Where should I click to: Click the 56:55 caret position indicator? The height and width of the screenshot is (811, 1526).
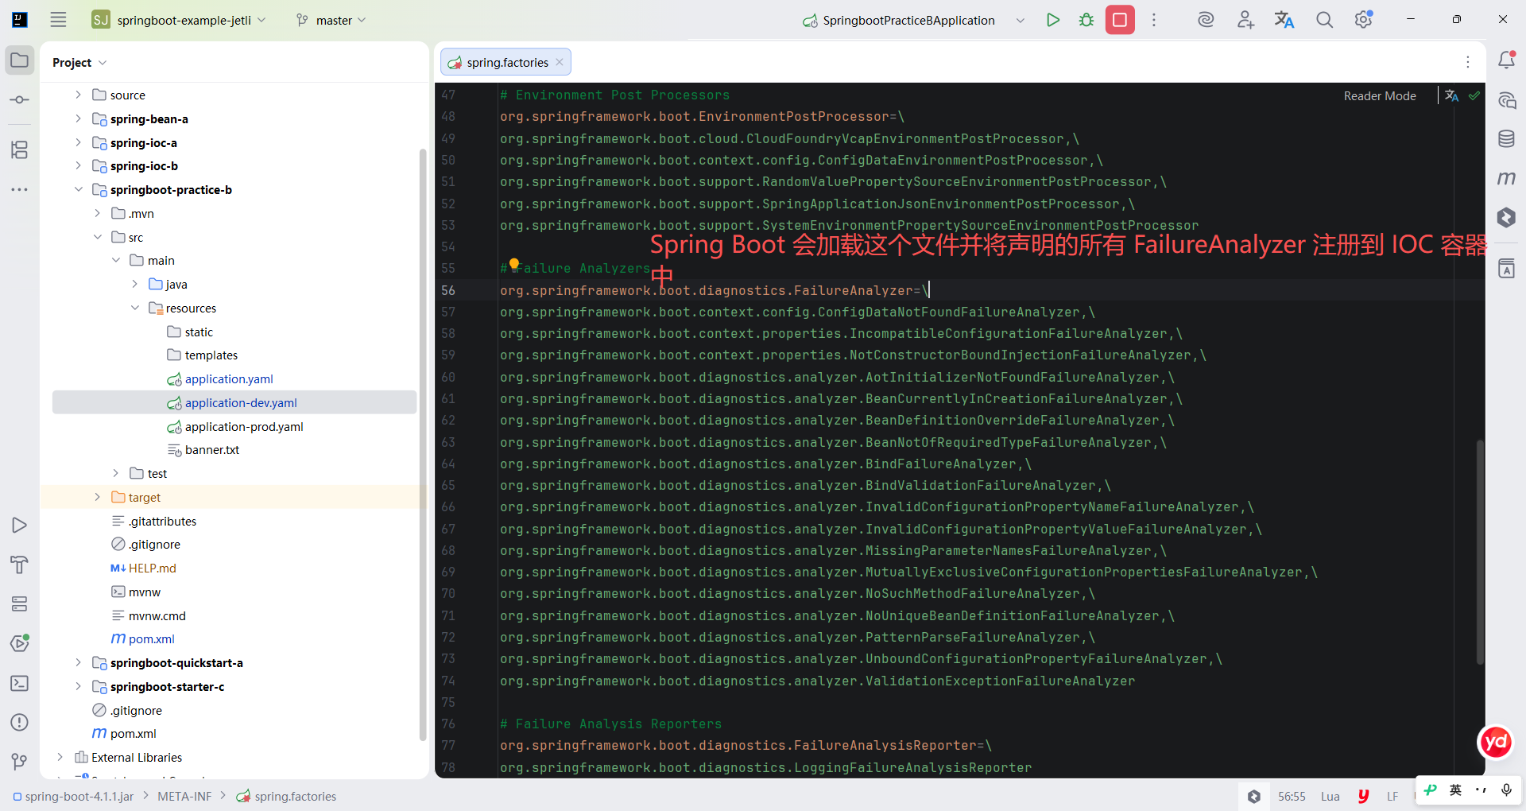tap(1292, 796)
